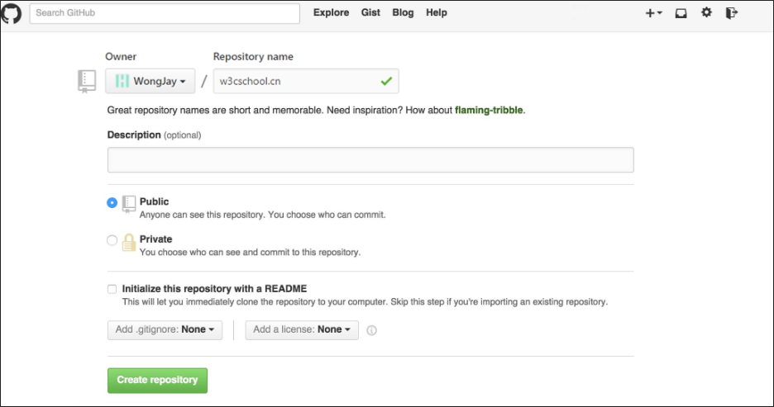Image resolution: width=774 pixels, height=407 pixels.
Task: Enable Initialize this repository with a README
Action: tap(112, 289)
